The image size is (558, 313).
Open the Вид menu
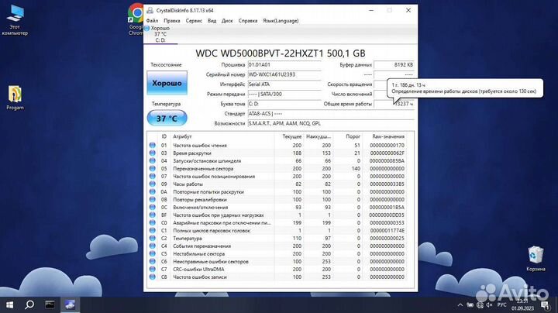(212, 21)
